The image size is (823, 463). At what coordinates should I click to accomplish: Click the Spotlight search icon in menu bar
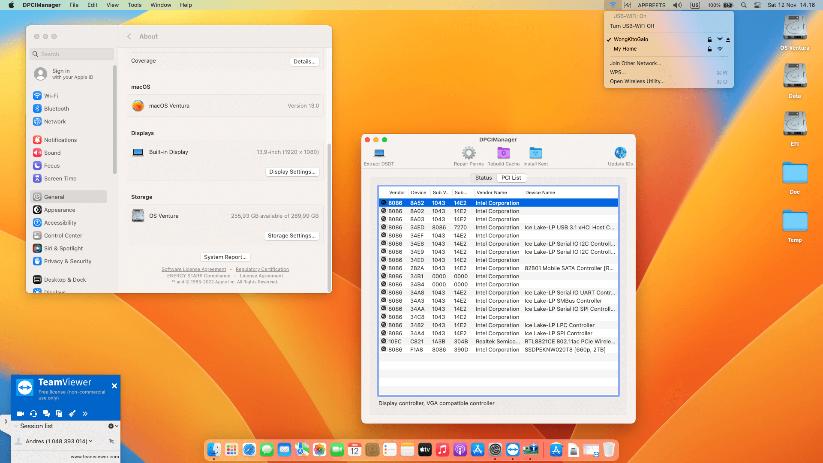[x=744, y=5]
